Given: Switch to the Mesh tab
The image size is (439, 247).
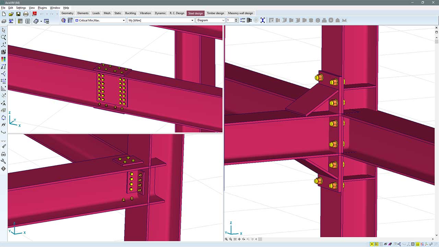Looking at the screenshot, I should [107, 13].
